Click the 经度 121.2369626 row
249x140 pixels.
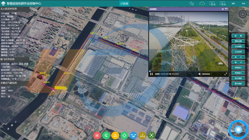click(x=10, y=22)
